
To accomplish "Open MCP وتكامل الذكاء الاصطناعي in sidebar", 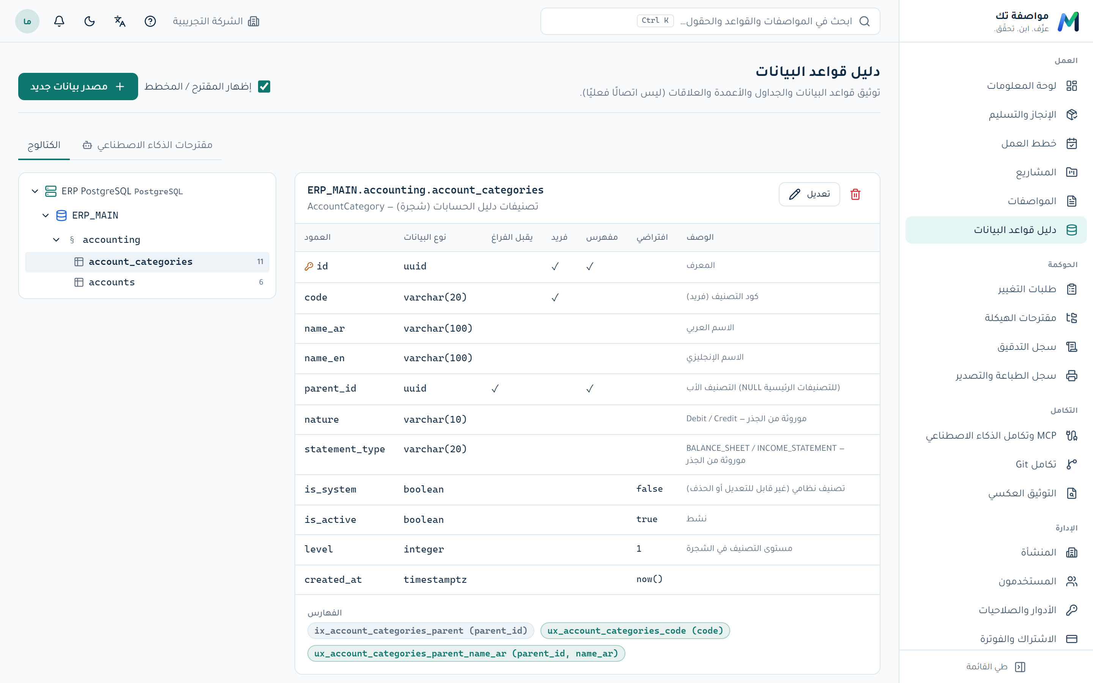I will 996,436.
